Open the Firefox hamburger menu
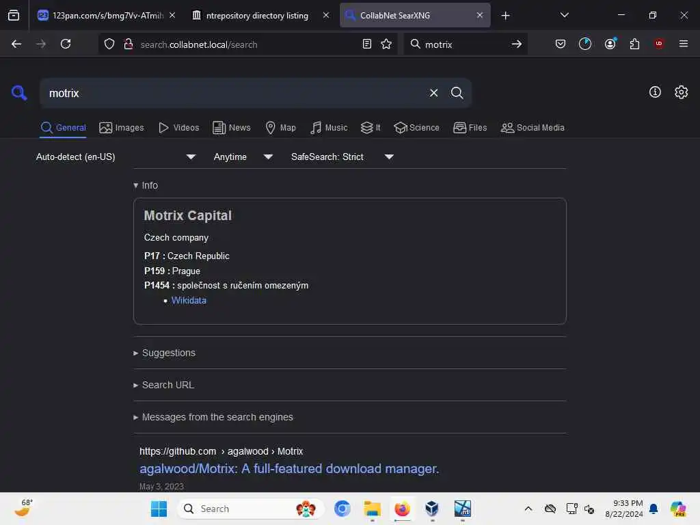The width and height of the screenshot is (700, 525). [x=684, y=44]
